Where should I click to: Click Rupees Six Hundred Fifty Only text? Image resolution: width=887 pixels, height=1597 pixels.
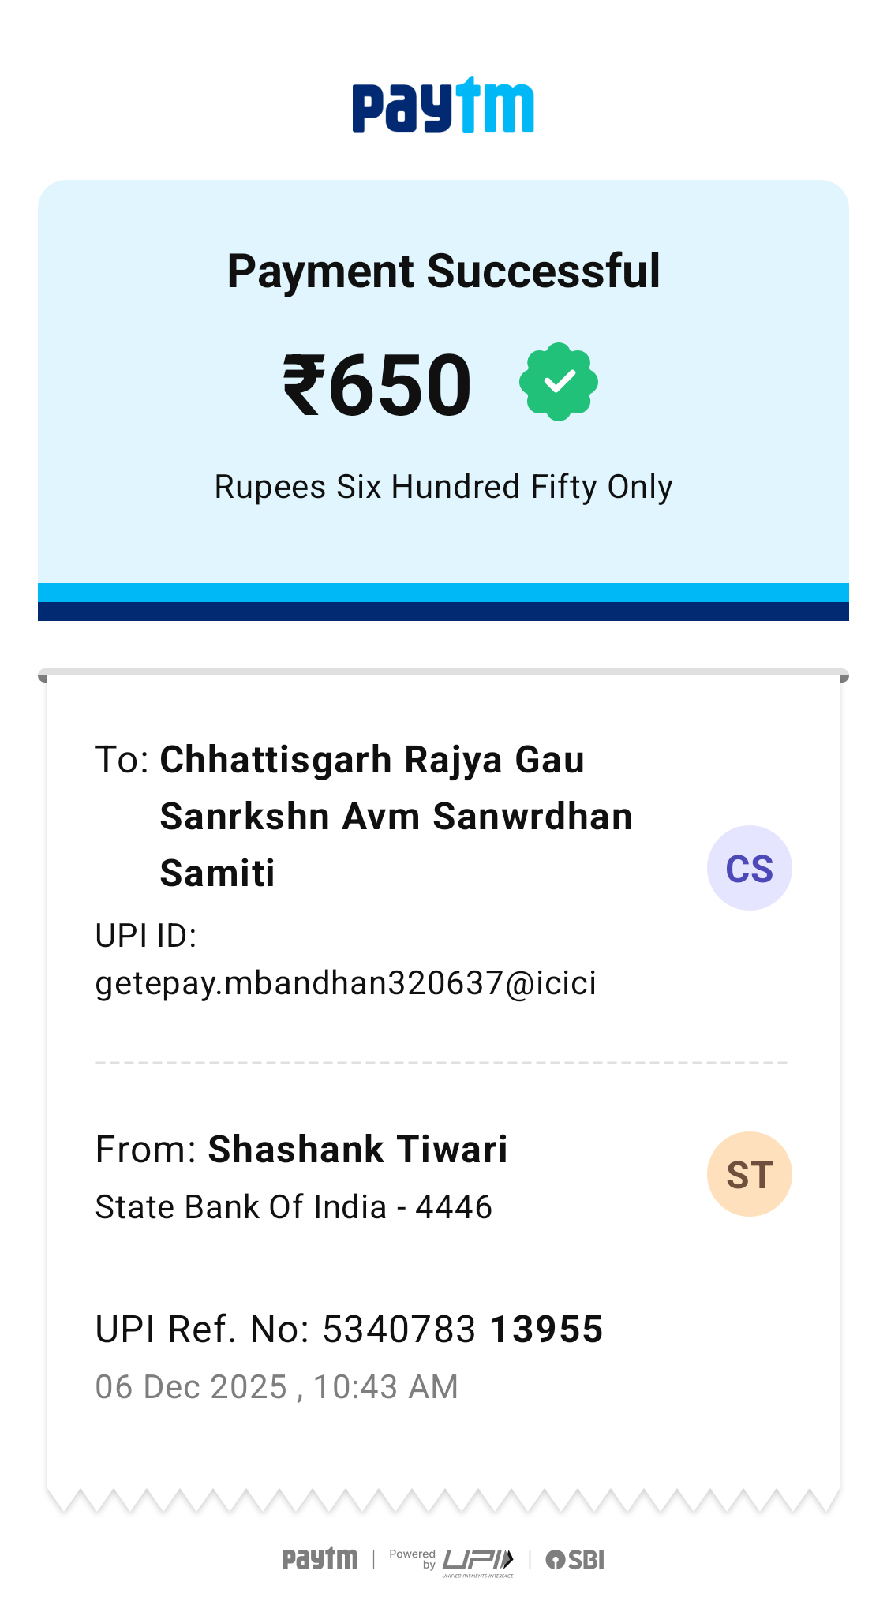click(x=443, y=487)
